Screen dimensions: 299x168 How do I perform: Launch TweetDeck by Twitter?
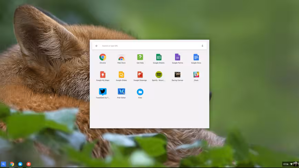click(x=103, y=92)
